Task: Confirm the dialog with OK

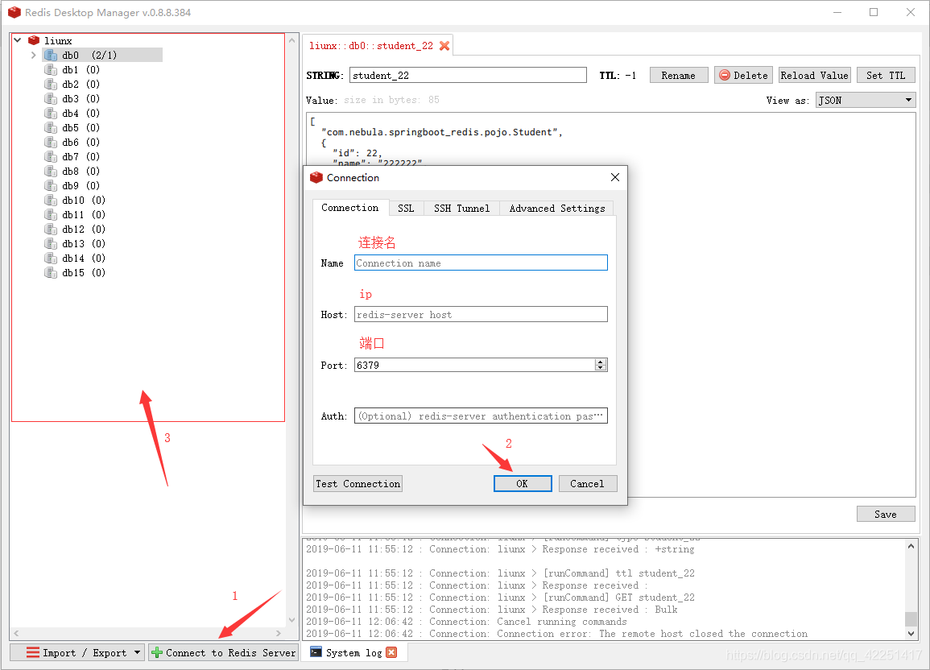Action: (x=523, y=483)
